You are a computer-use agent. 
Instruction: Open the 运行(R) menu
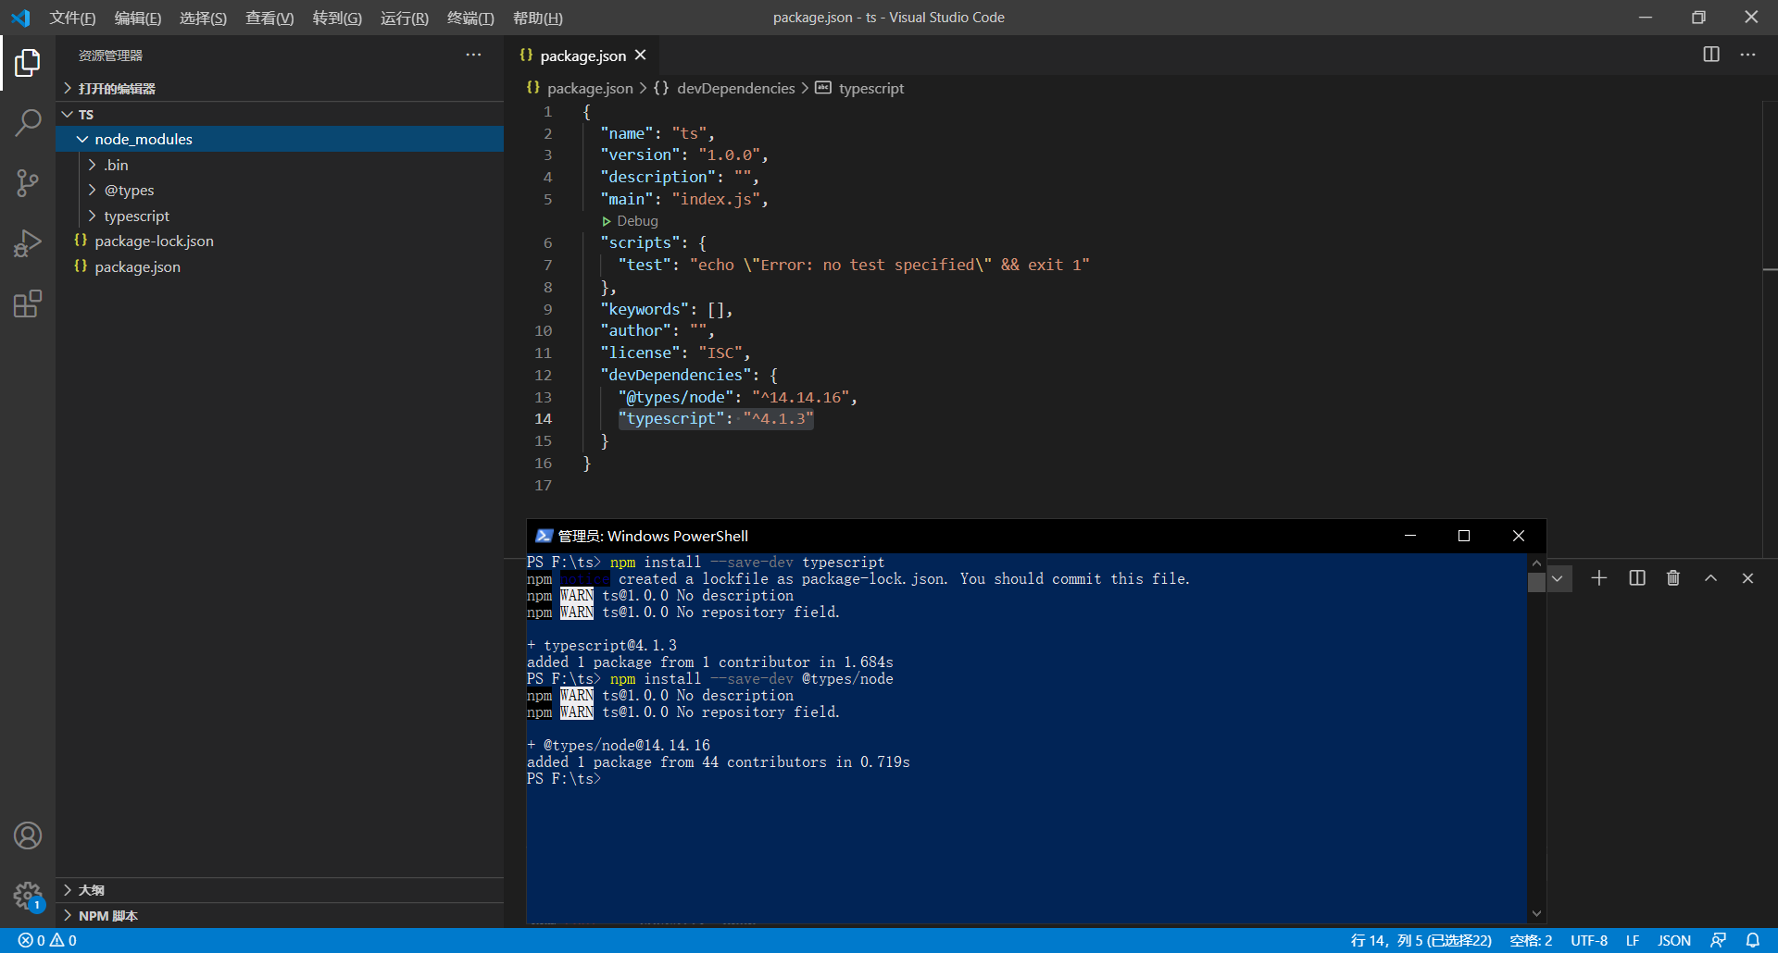coord(405,18)
